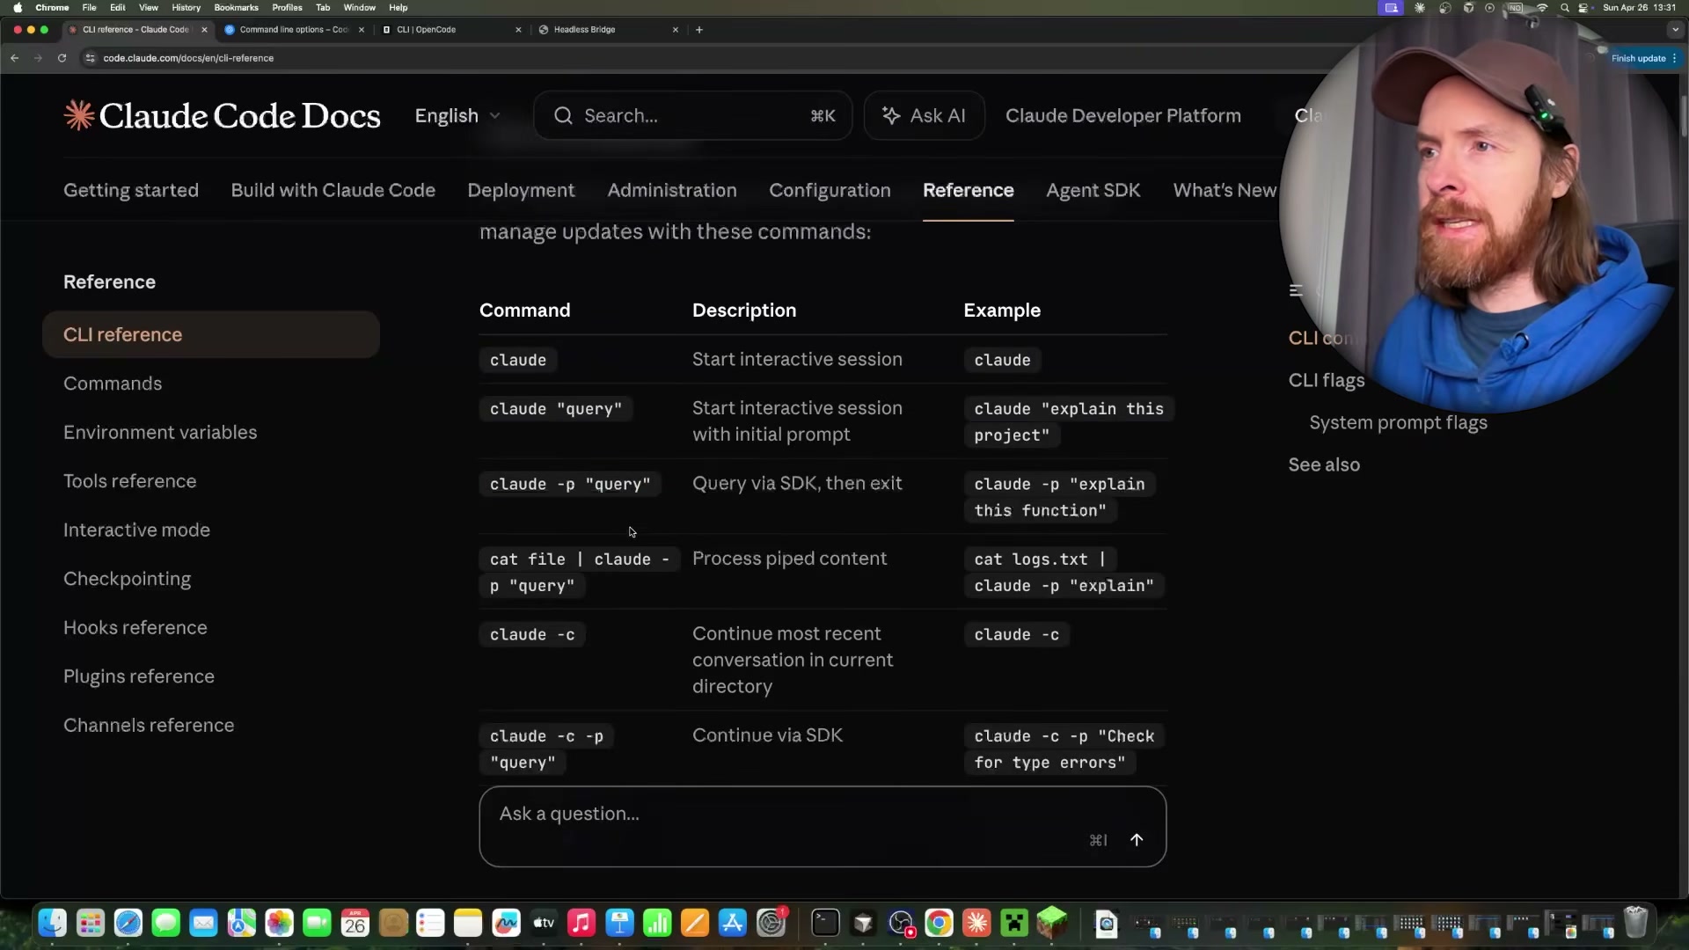Open Calendar showing 26 in the dock

(x=355, y=923)
